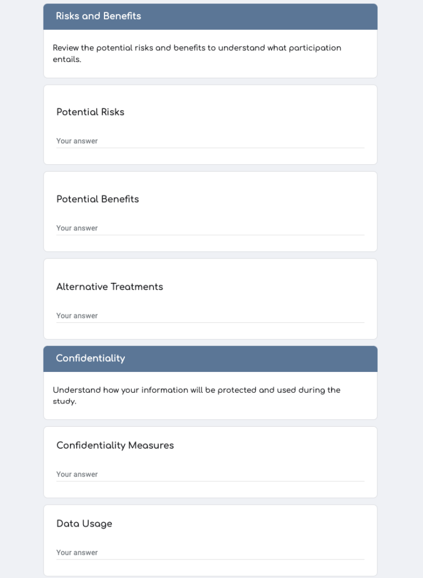Click the Confidentiality section description text
423x578 pixels.
197,396
